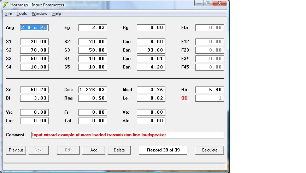306x173 pixels.
Task: Click the Cms field showing 1.27E-03
Action: (x=93, y=90)
